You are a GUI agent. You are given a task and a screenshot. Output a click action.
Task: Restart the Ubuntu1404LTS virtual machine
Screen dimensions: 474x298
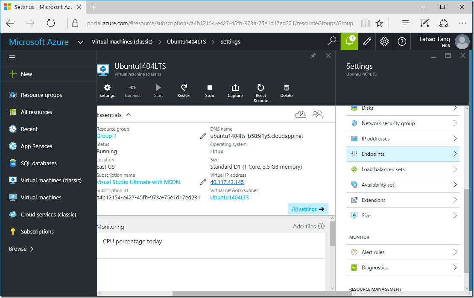click(184, 91)
